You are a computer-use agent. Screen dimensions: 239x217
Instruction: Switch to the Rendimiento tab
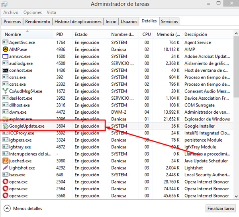38,22
